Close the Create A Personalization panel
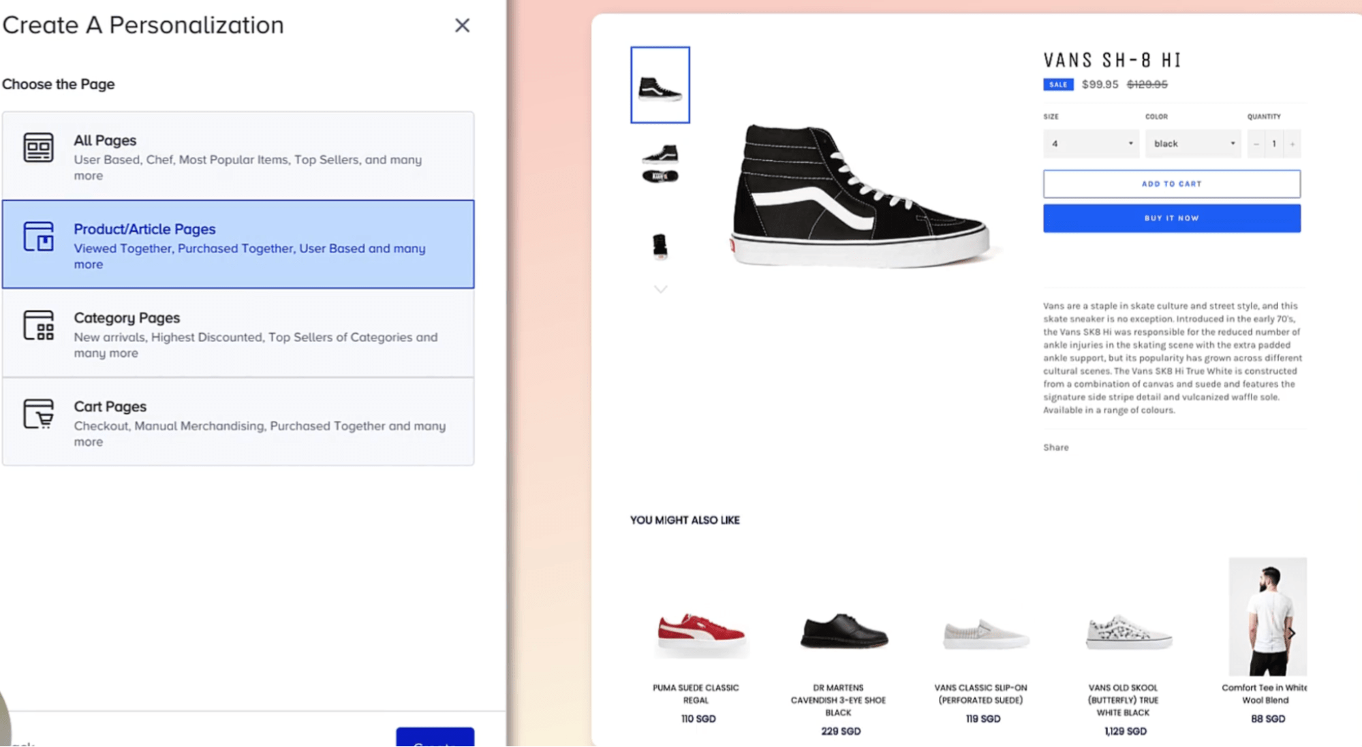 pyautogui.click(x=462, y=26)
